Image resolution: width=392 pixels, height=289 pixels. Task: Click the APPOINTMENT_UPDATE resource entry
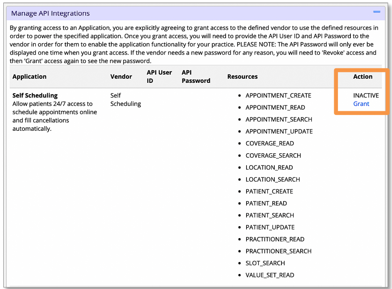[279, 131]
